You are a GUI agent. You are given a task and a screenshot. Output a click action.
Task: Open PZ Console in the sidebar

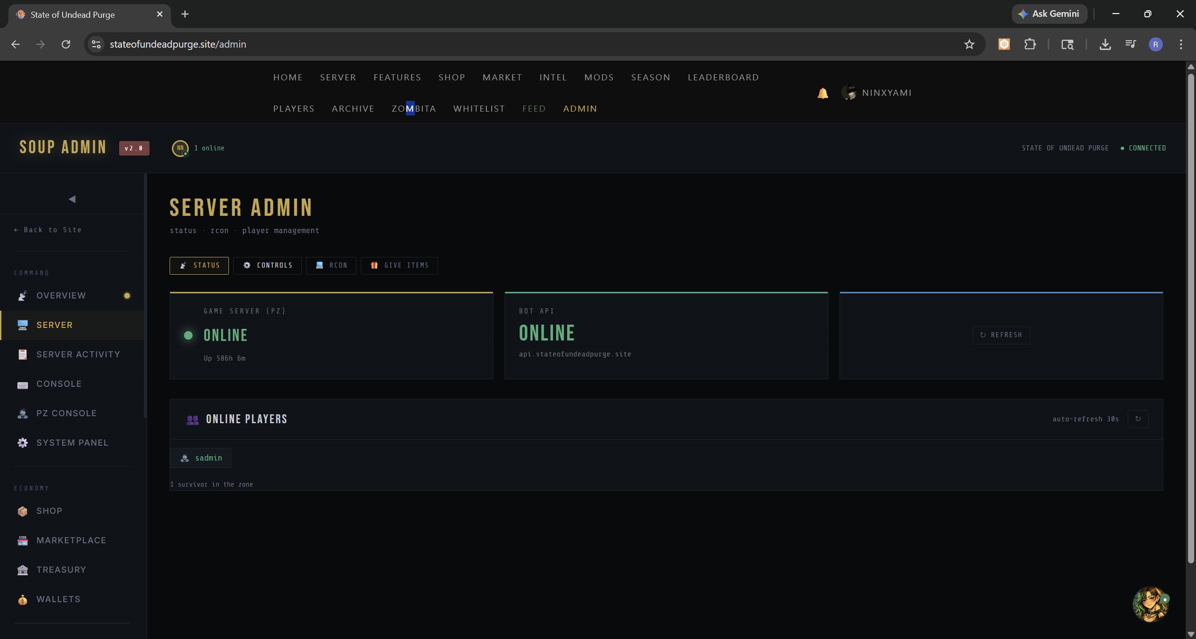click(x=72, y=413)
